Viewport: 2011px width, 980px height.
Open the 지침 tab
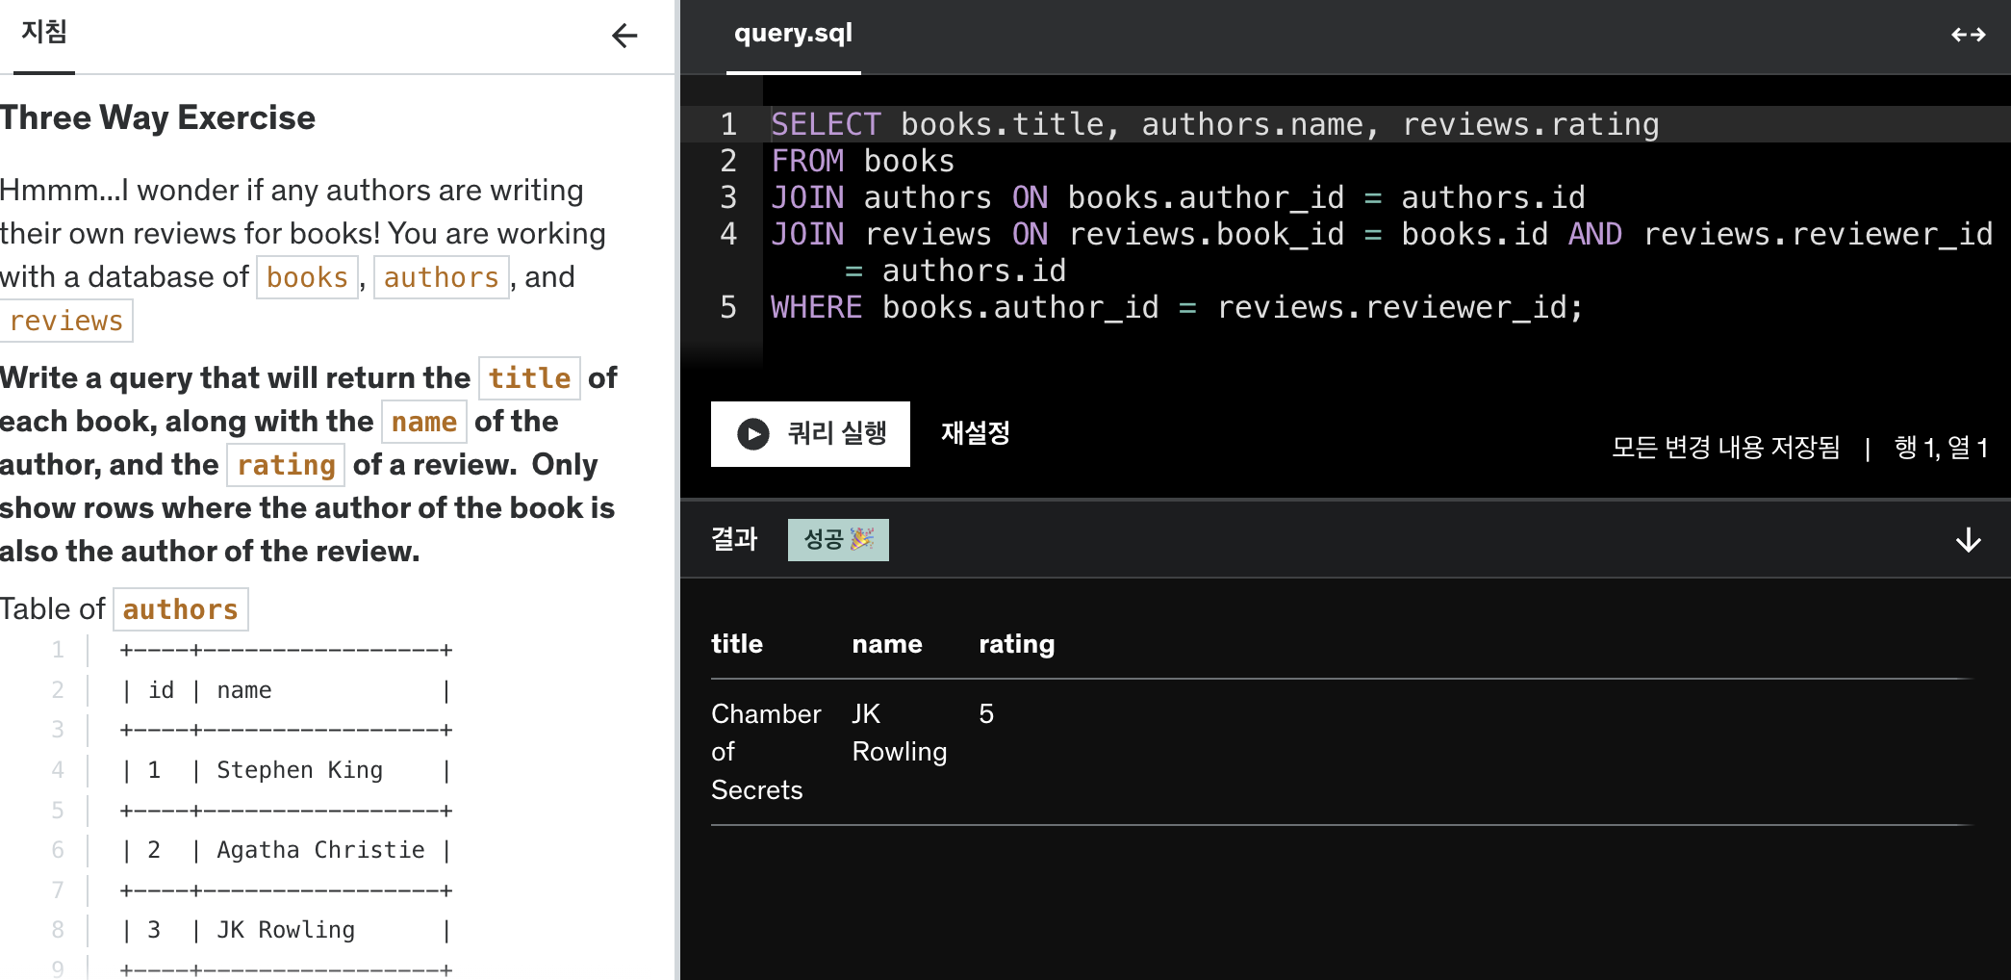(x=43, y=33)
